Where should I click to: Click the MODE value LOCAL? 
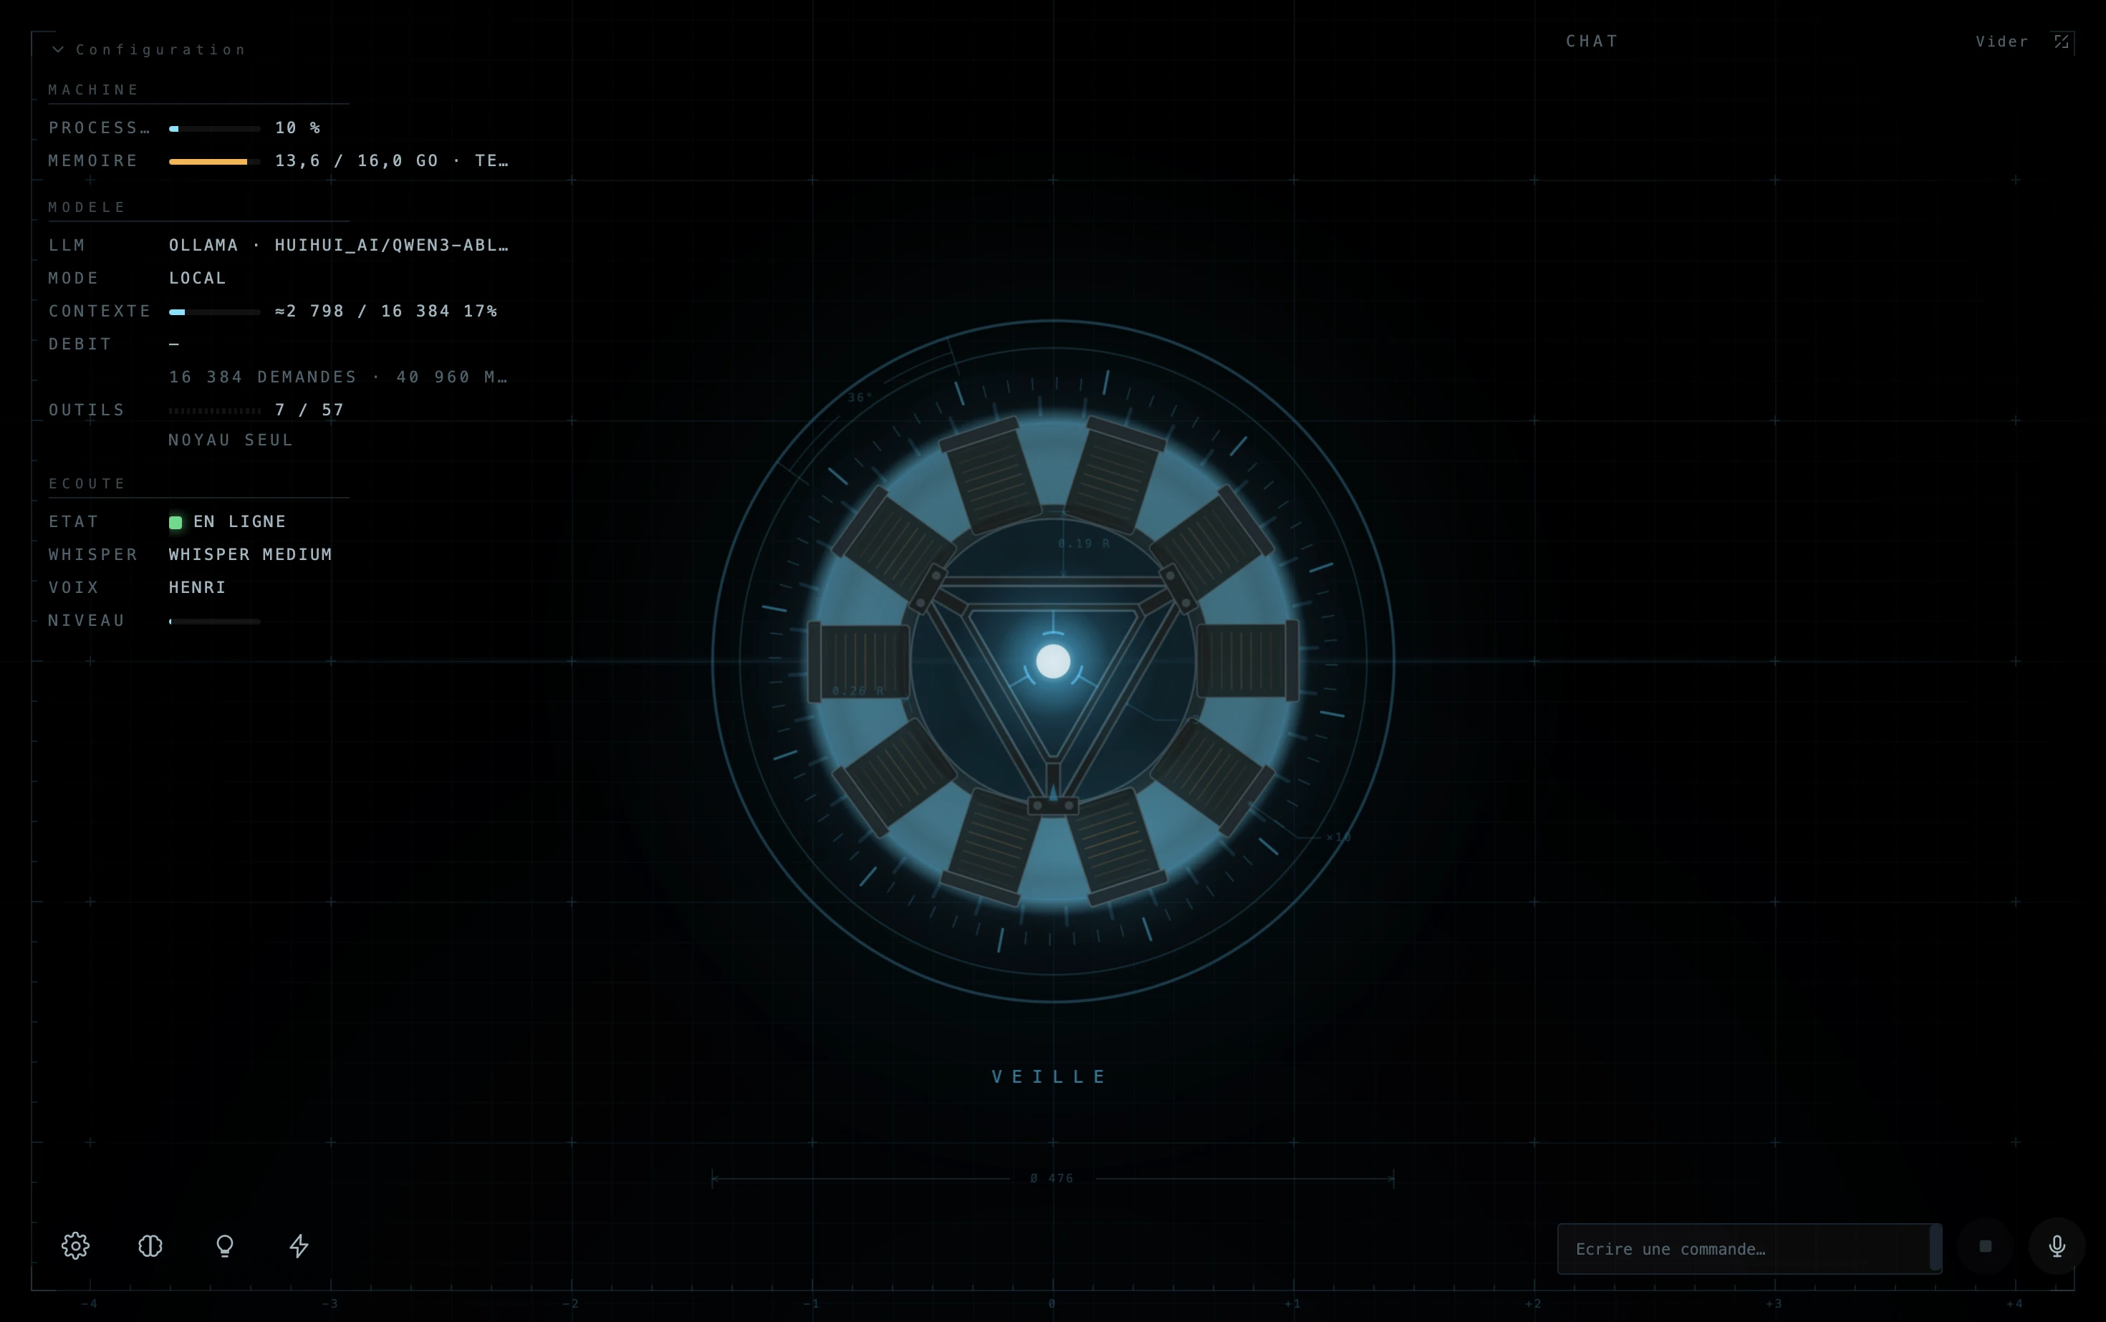point(198,278)
